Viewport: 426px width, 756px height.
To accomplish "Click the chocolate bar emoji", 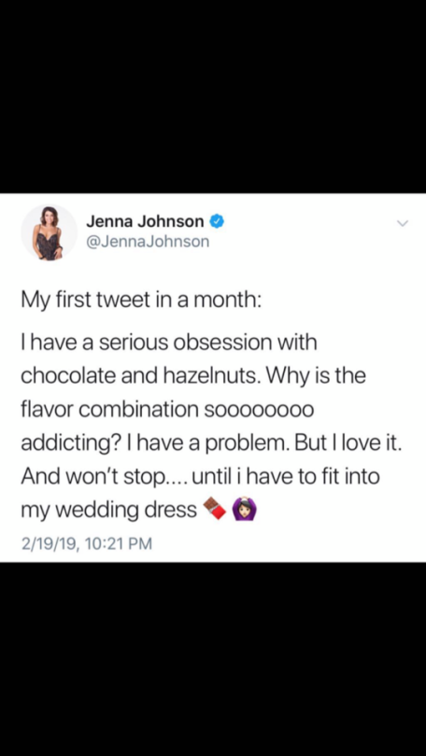I will pyautogui.click(x=215, y=510).
